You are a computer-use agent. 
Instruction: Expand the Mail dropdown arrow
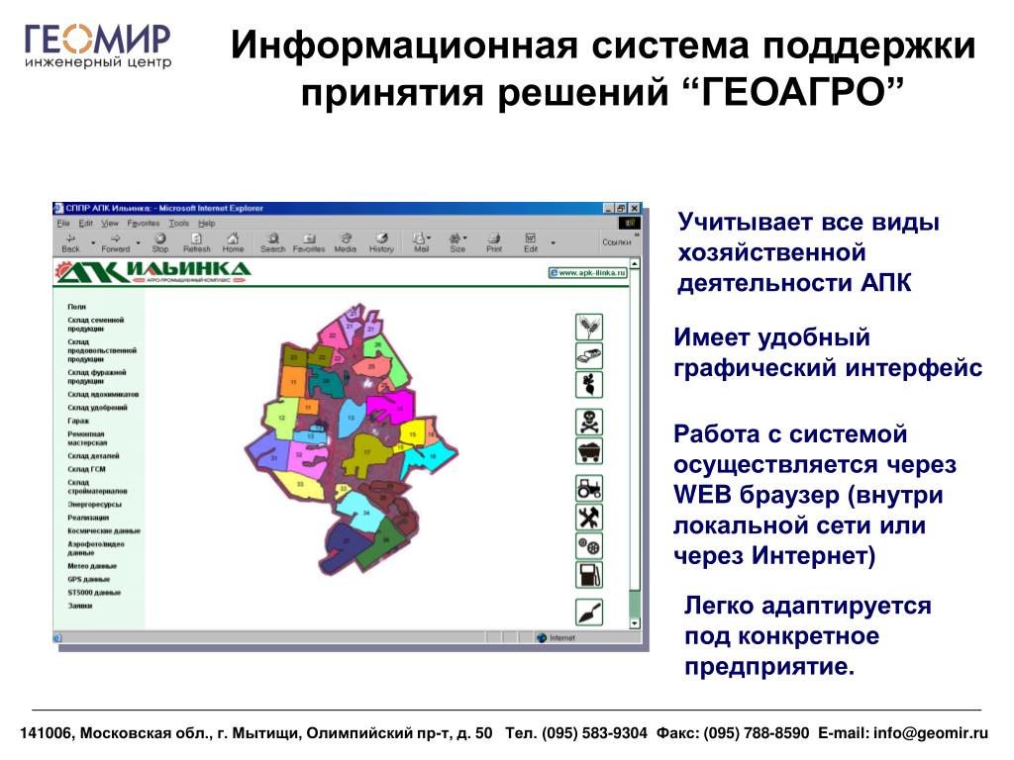click(x=429, y=237)
